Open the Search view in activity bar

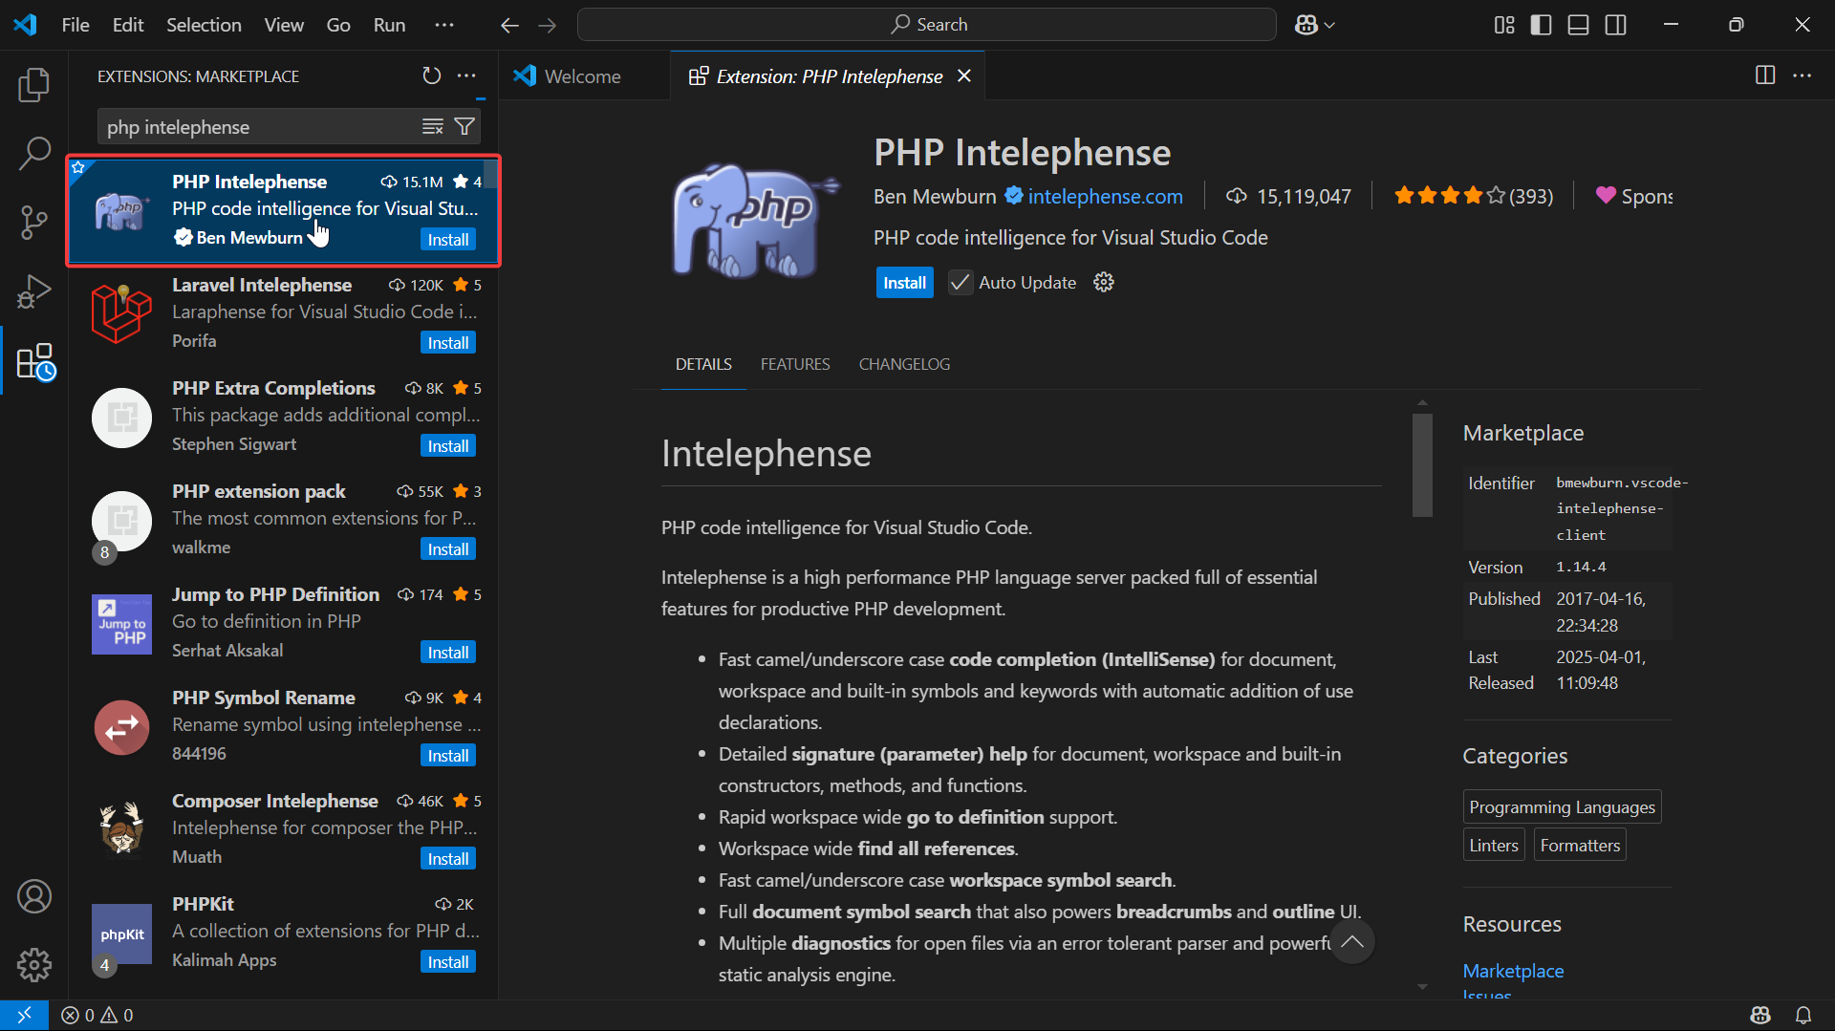[34, 153]
